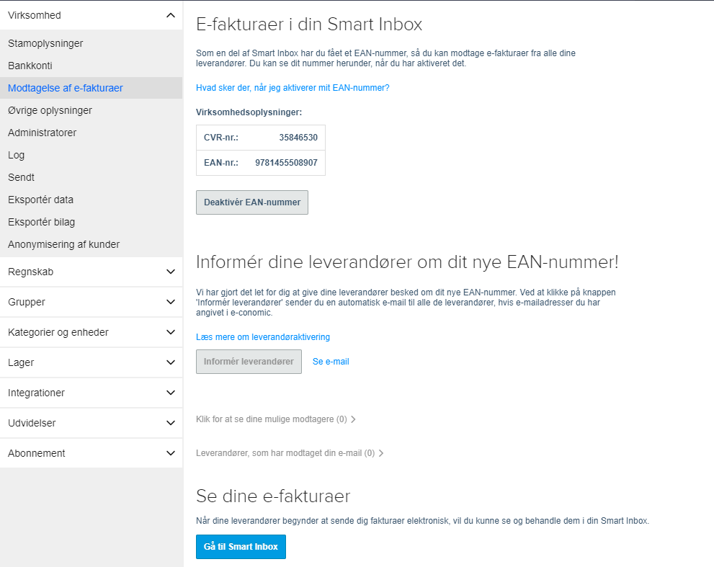Expand the Abonnement section chevron
This screenshot has height=567, width=714.
point(171,453)
